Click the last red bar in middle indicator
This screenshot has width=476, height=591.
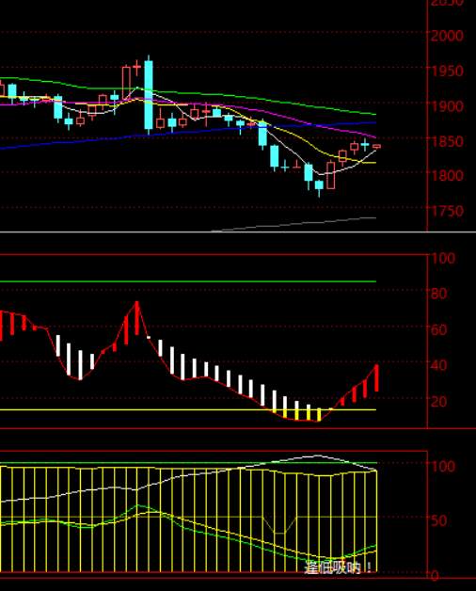376,378
